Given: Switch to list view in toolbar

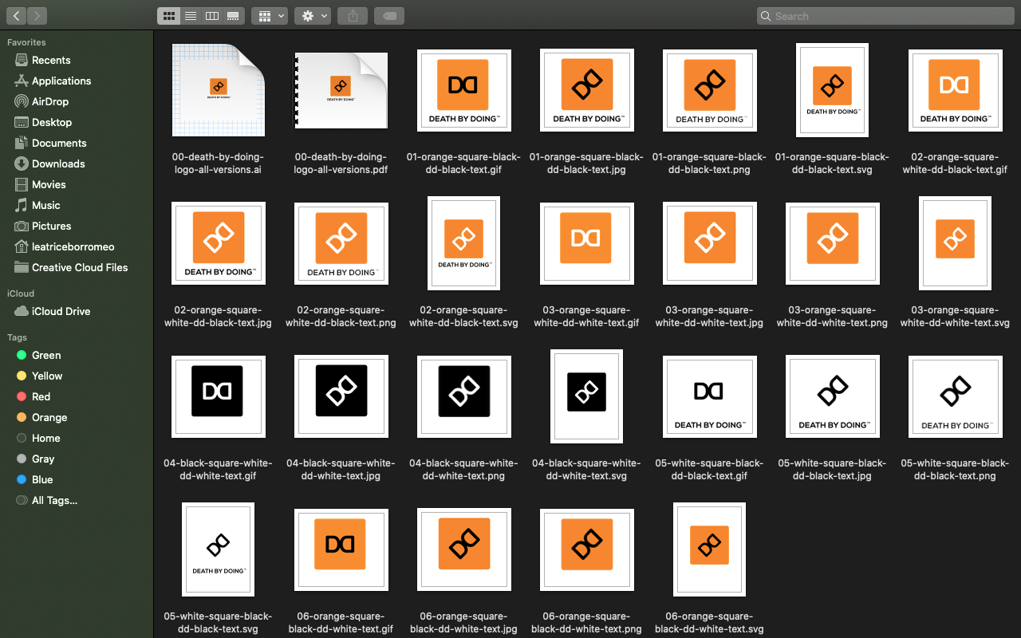Looking at the screenshot, I should coord(191,16).
